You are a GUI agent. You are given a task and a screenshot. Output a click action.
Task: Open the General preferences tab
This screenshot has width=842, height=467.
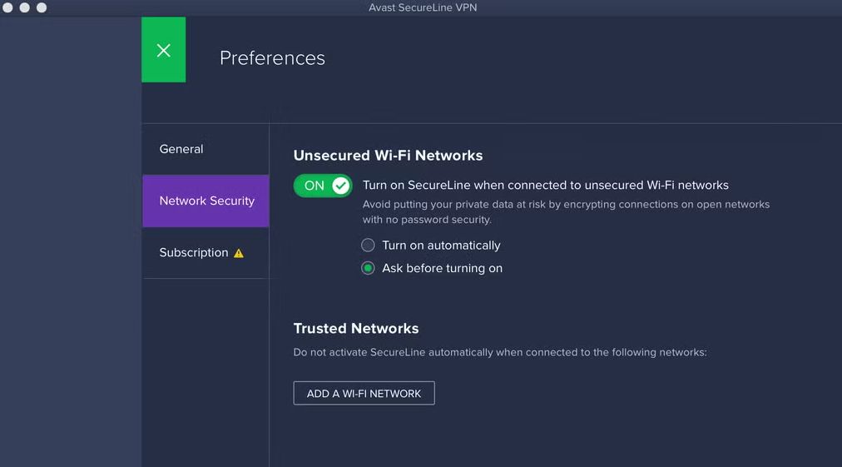pos(206,149)
